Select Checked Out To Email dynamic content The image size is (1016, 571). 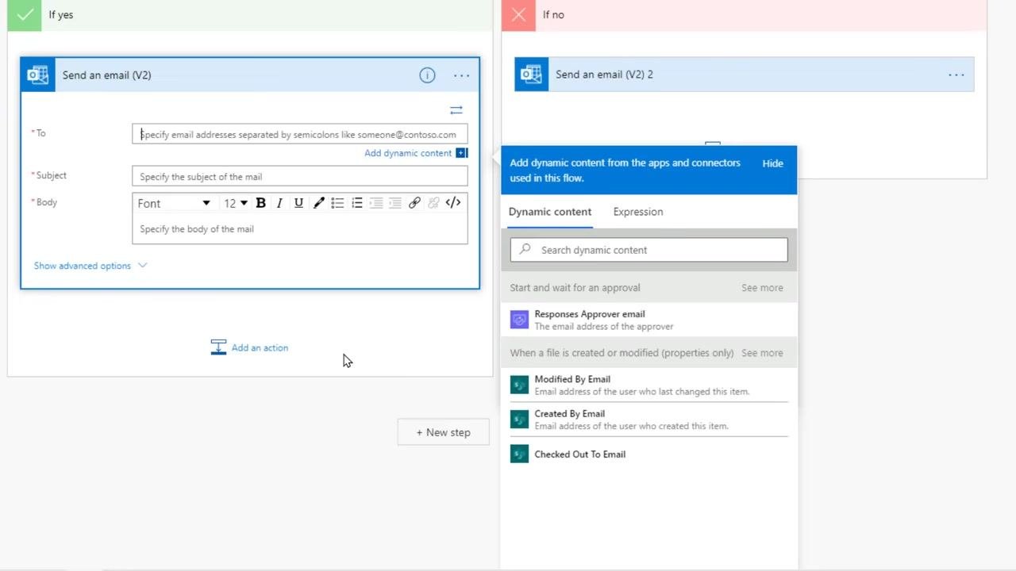[649, 454]
